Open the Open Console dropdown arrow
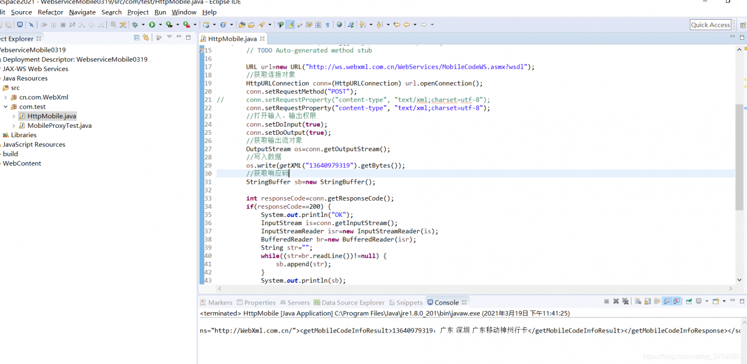 click(724, 302)
